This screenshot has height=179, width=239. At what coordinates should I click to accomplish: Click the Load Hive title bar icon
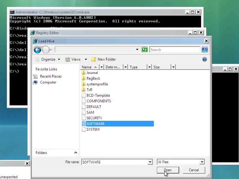tap(35, 41)
